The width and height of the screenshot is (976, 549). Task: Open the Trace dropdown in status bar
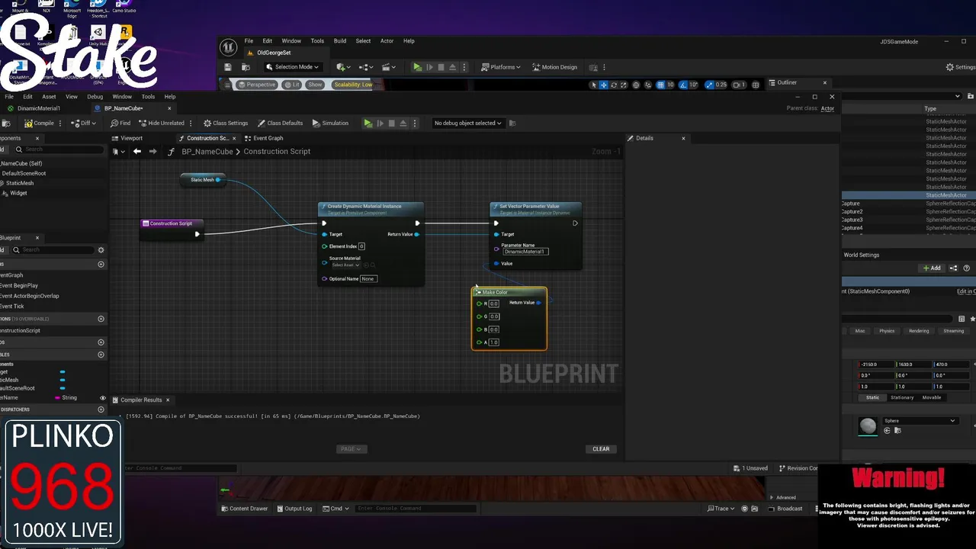pos(721,509)
